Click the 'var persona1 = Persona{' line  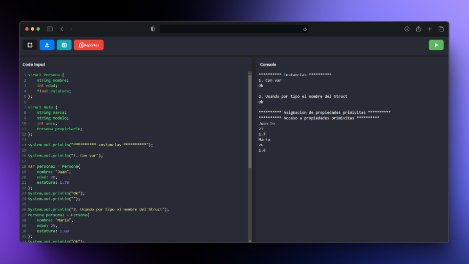coord(54,166)
